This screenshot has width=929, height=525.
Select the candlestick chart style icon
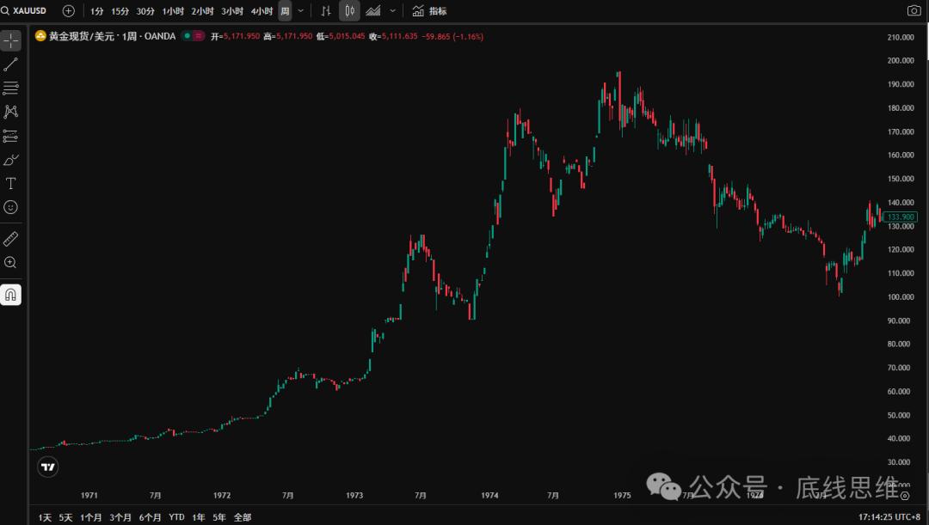point(349,10)
